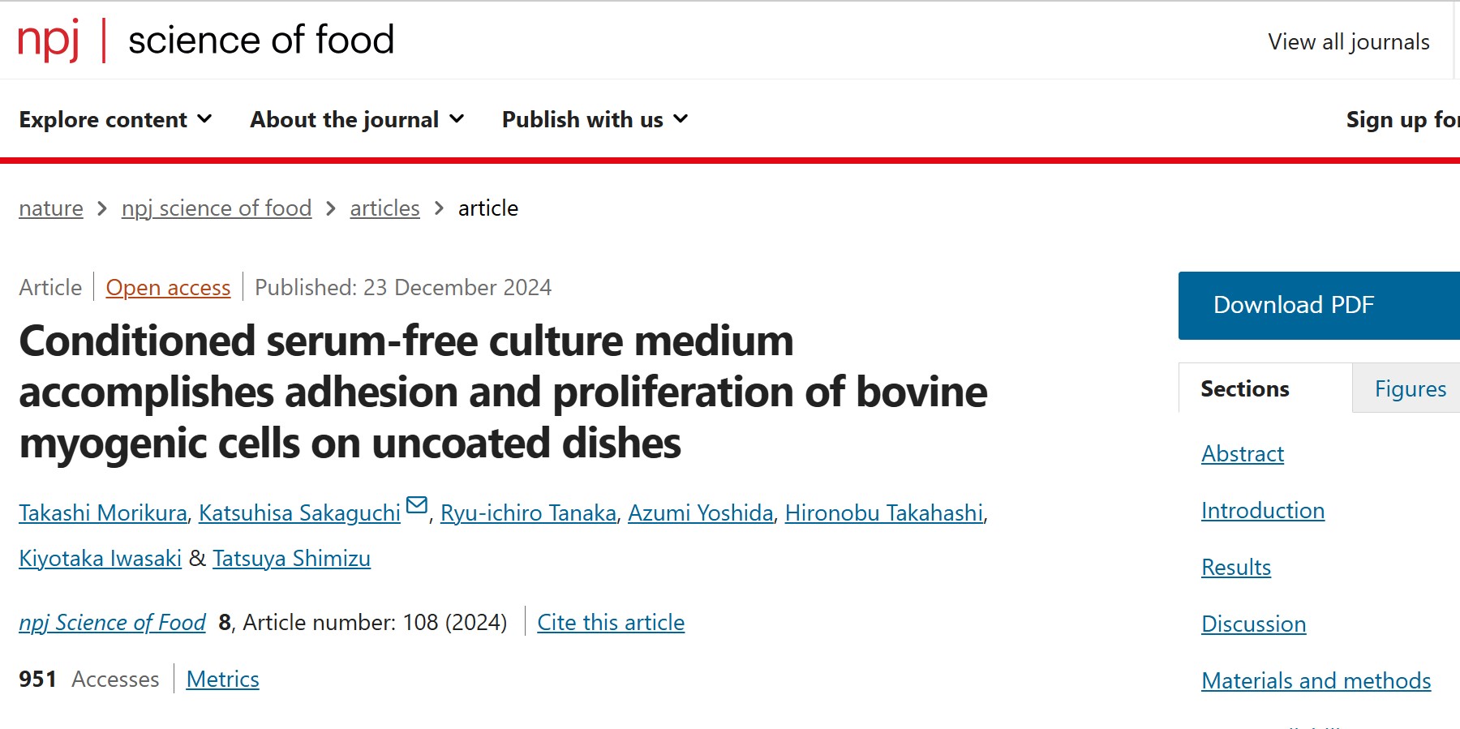Go to nature breadcrumb link

click(x=51, y=208)
